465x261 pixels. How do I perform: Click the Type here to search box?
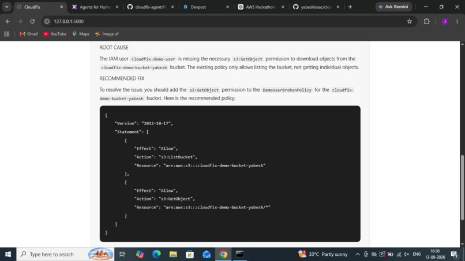pyautogui.click(x=65, y=254)
